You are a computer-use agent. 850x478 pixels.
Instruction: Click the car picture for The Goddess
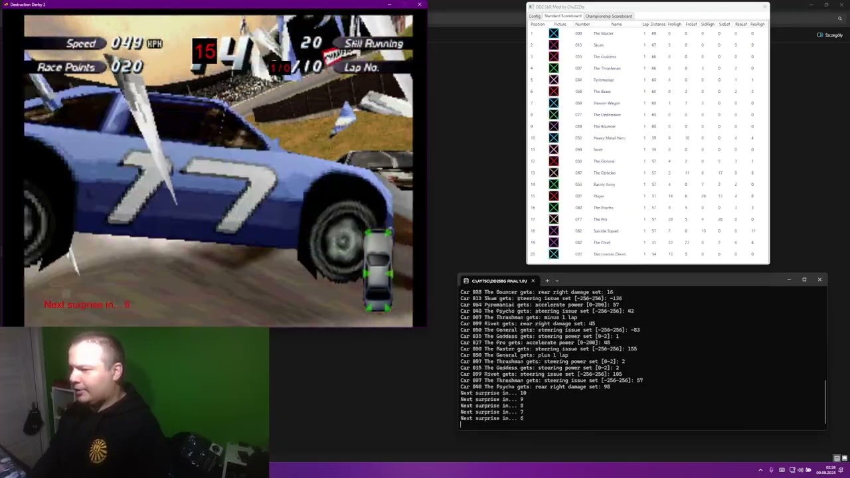click(x=554, y=56)
